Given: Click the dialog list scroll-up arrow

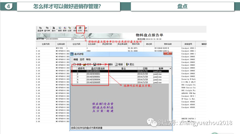Looking at the screenshot, I should click(170, 68).
